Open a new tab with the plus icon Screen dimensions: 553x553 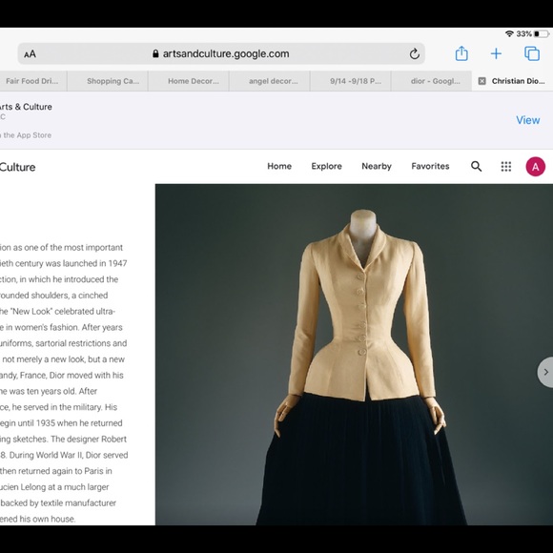click(496, 53)
